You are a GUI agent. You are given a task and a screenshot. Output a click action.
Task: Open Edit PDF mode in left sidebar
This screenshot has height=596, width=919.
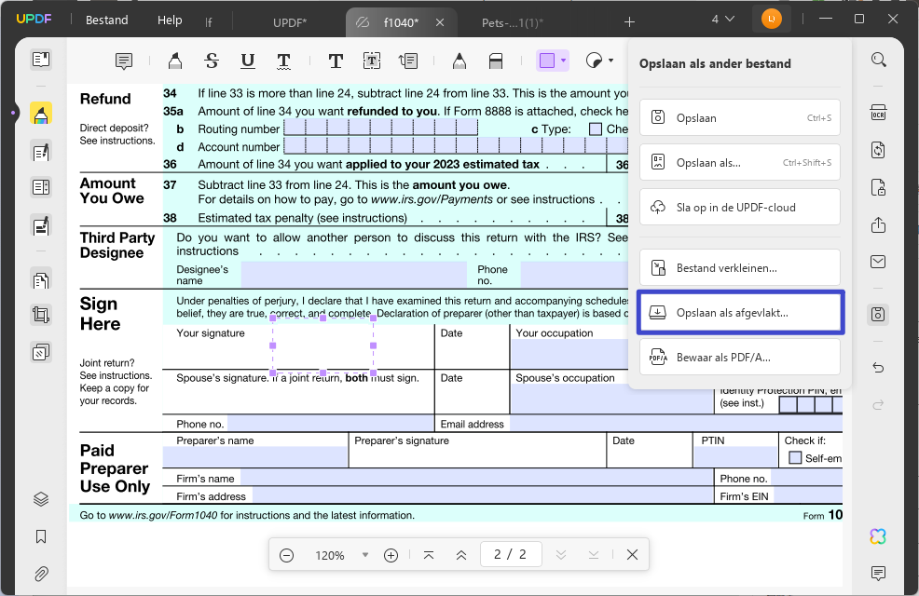[40, 152]
